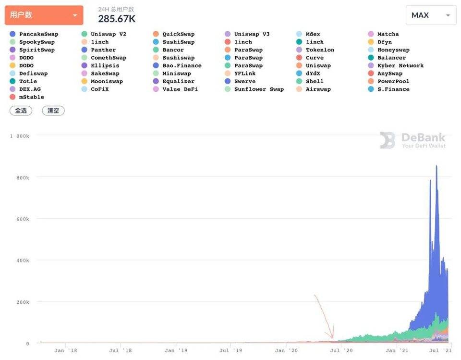Viewport: 461px width, 360px height.
Task: Click the DeBank logo watermark
Action: point(413,140)
